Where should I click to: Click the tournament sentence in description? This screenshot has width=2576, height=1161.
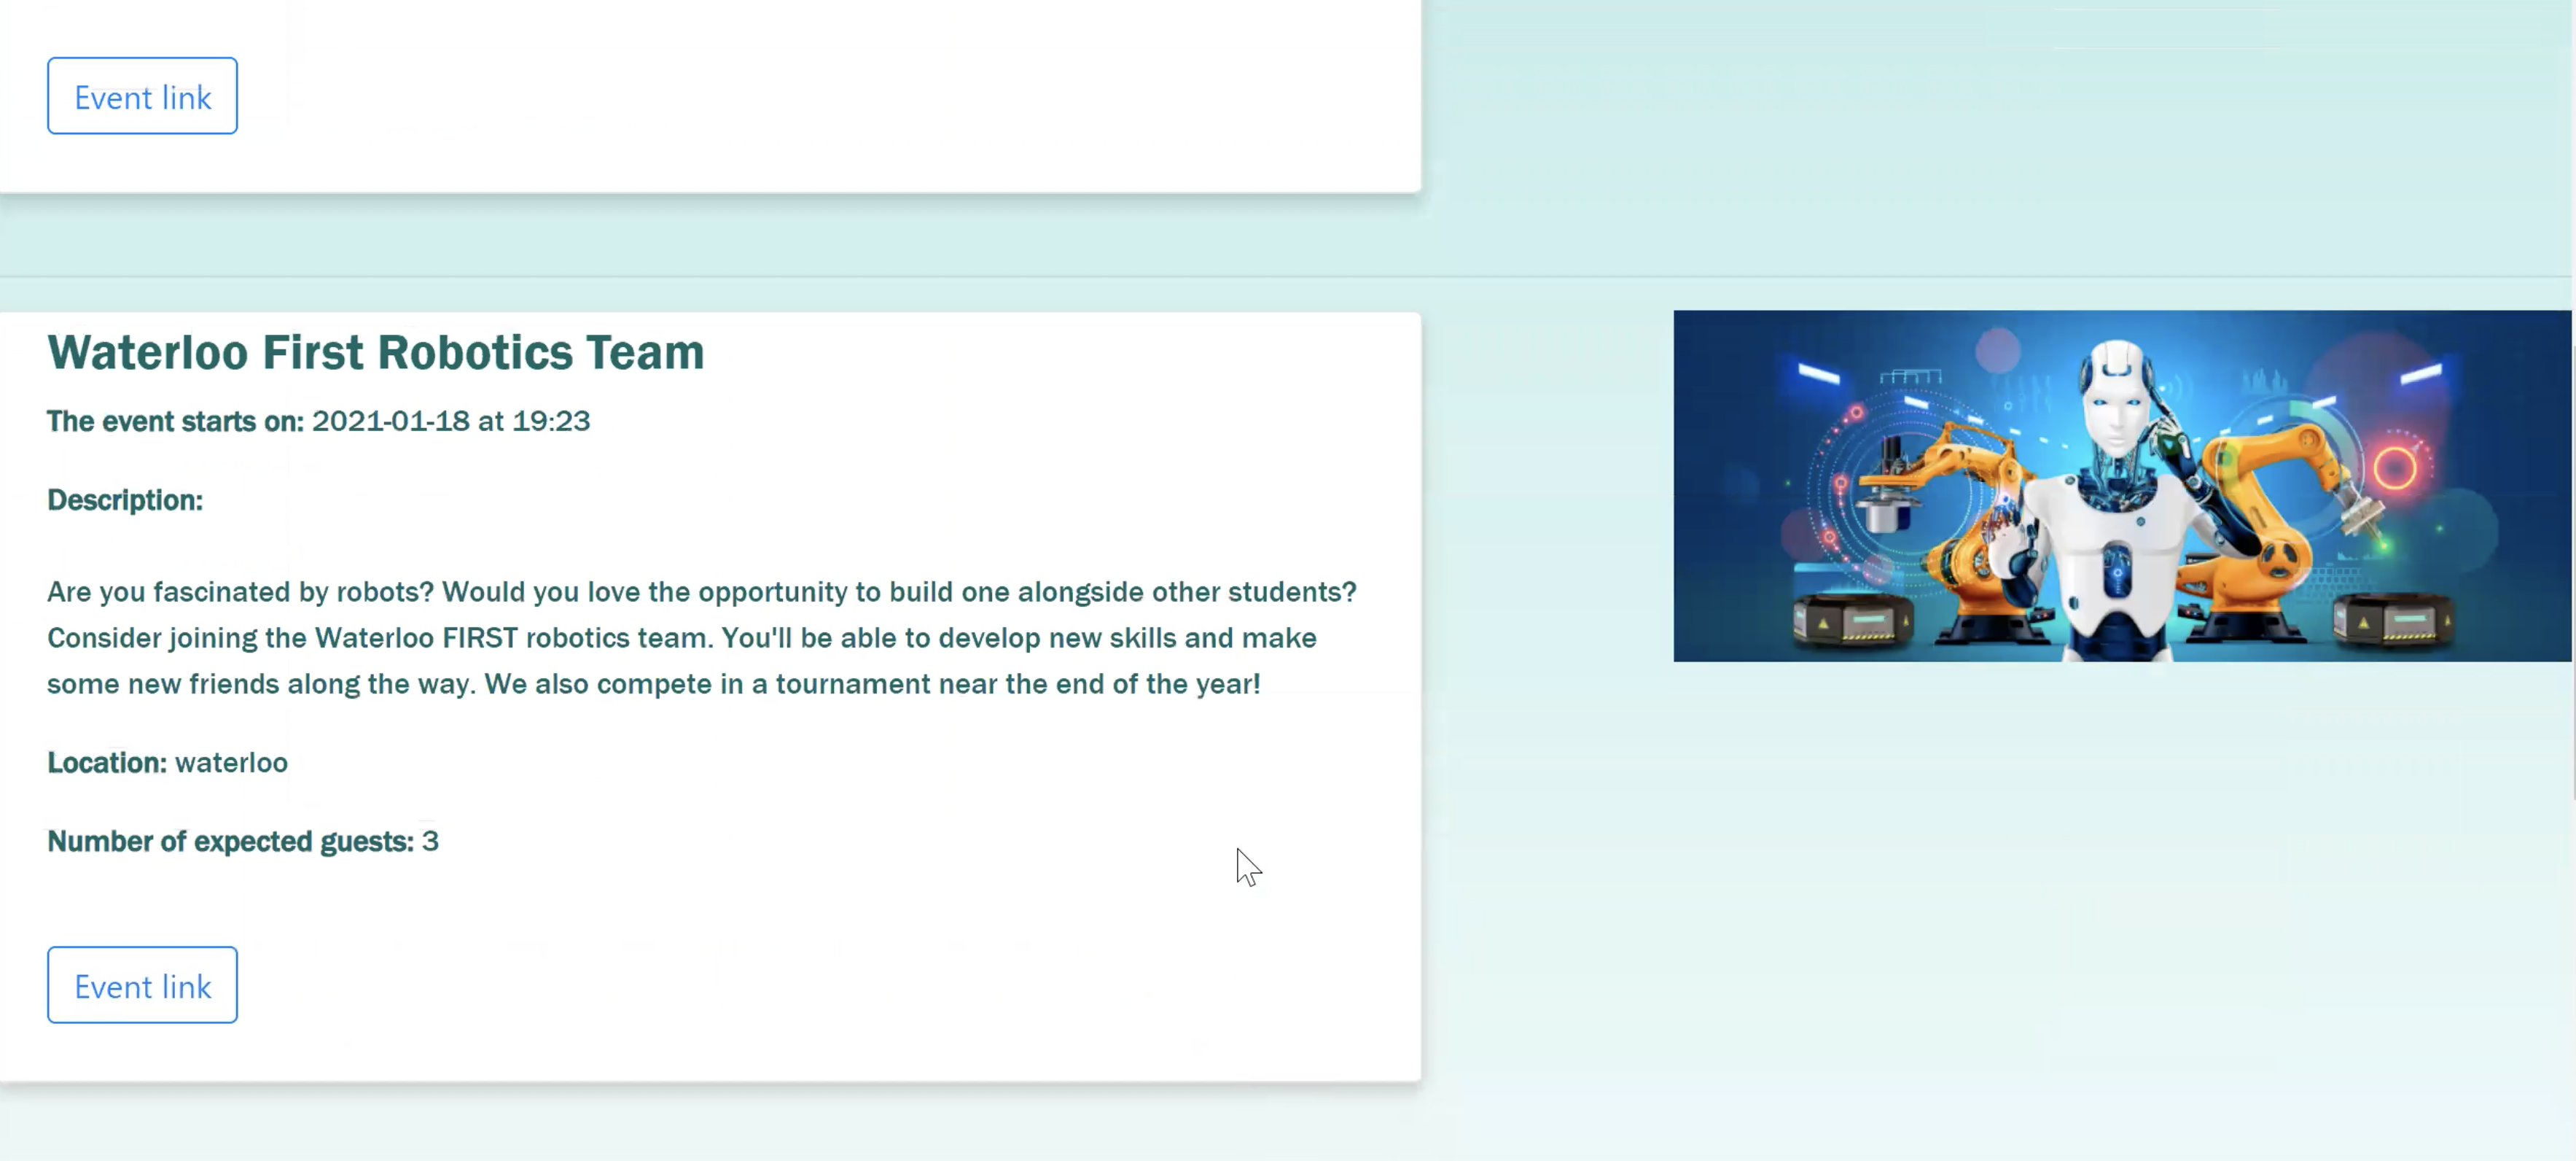point(872,685)
